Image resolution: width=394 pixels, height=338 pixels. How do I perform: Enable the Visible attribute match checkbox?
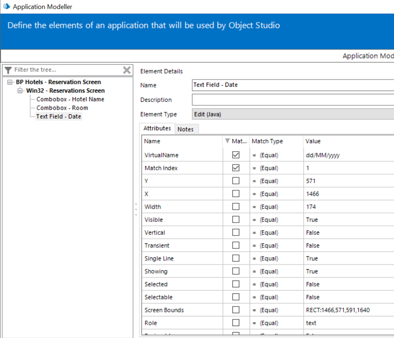[x=236, y=220]
